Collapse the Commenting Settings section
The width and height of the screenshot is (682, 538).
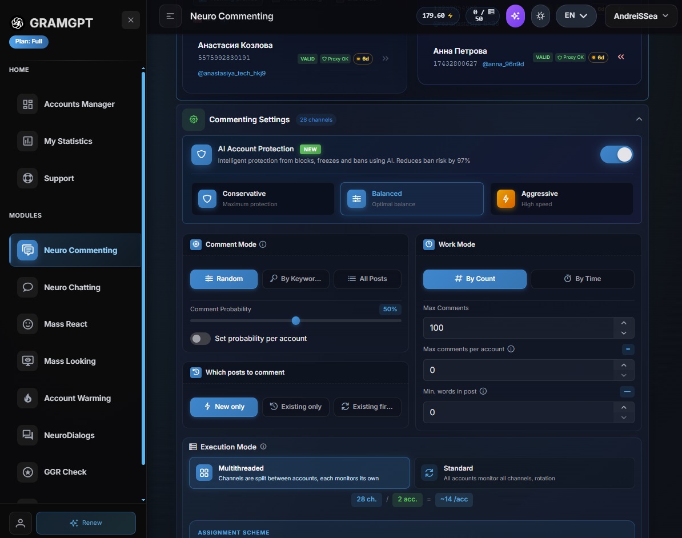(x=639, y=119)
